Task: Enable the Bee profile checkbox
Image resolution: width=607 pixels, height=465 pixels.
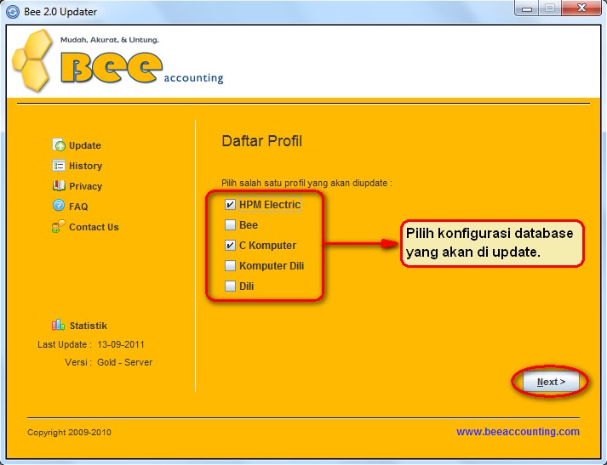Action: coord(230,225)
